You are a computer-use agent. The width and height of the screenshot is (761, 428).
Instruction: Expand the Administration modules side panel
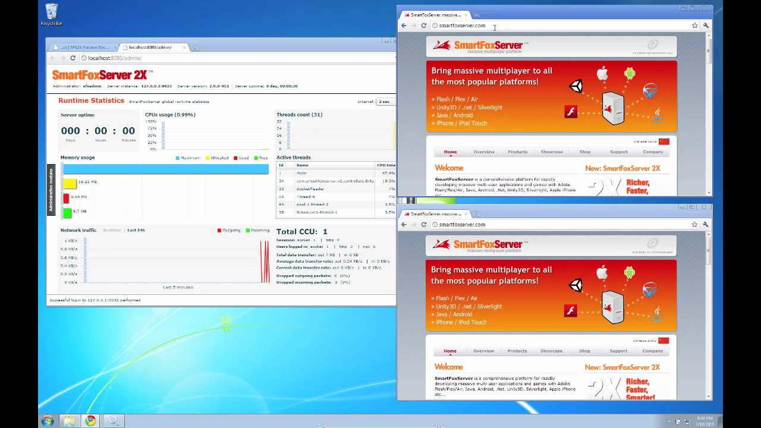pyautogui.click(x=51, y=190)
